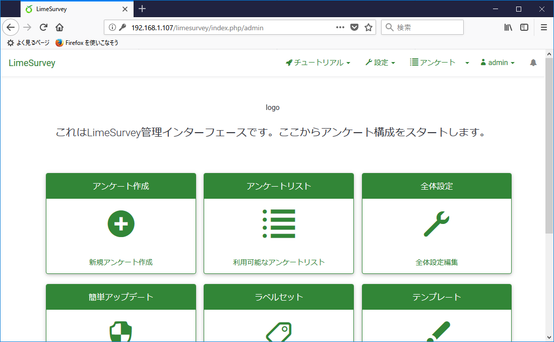Open the Firefox hamburger menu
The width and height of the screenshot is (554, 342).
tap(544, 27)
